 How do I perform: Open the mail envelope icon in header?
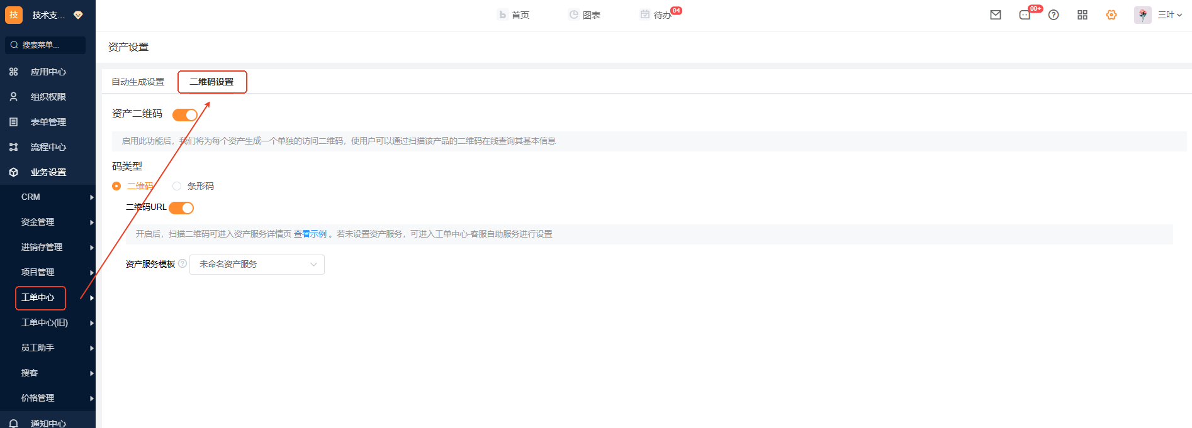pyautogui.click(x=996, y=15)
